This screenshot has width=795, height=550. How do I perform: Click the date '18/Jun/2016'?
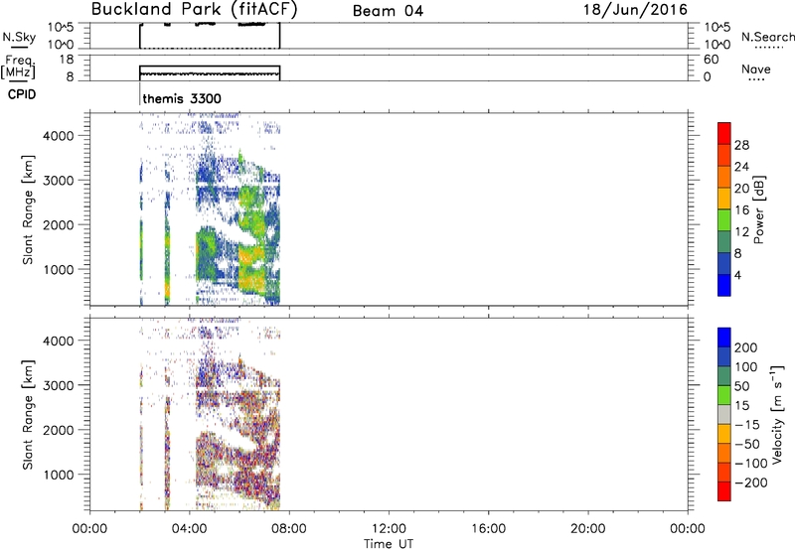635,10
